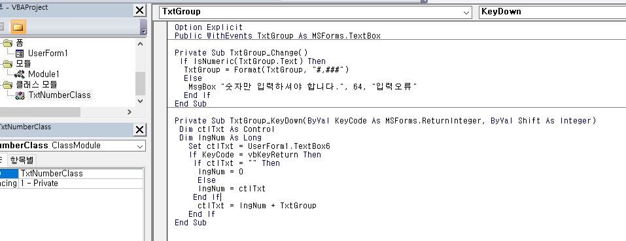Open project explorer toolbar overflow options
Viewport: 626px width, 241px height.
144,27
